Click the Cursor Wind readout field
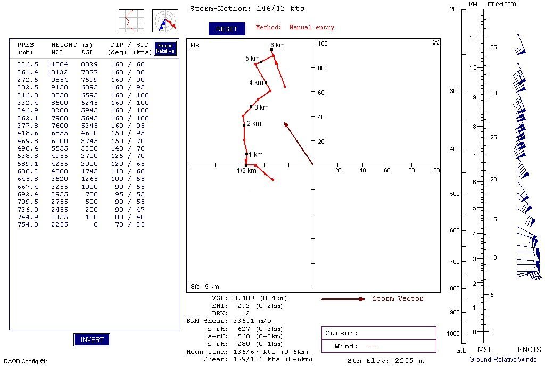The image size is (545, 366). [379, 346]
